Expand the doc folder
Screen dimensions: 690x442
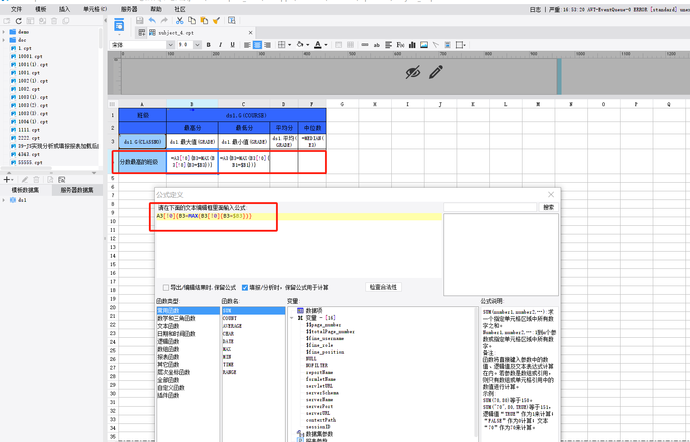[4, 40]
